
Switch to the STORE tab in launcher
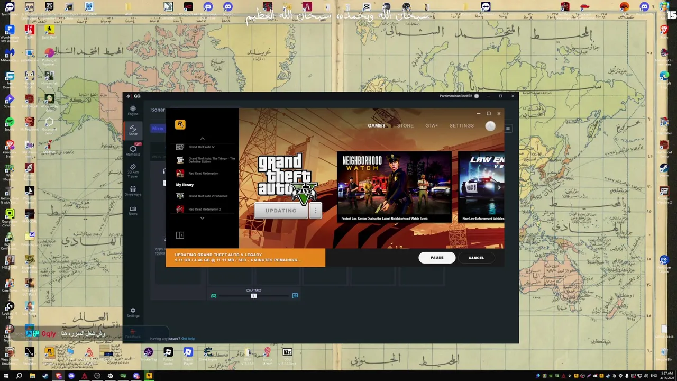[405, 126]
